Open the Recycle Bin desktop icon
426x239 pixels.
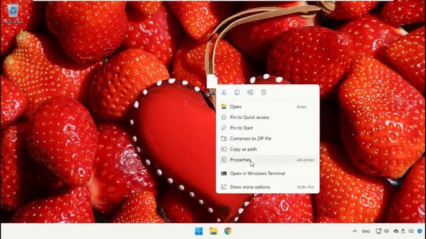pos(13,13)
